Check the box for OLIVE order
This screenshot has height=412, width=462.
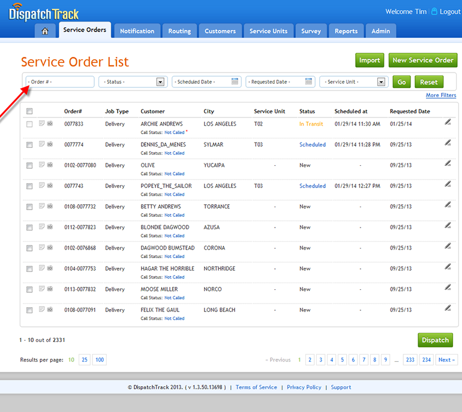click(29, 165)
